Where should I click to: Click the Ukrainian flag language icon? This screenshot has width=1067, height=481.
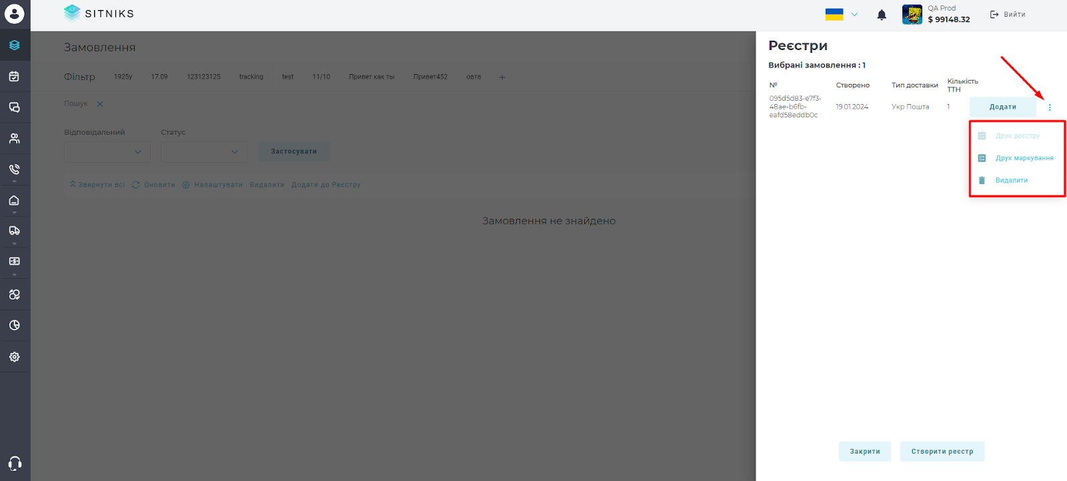click(834, 14)
